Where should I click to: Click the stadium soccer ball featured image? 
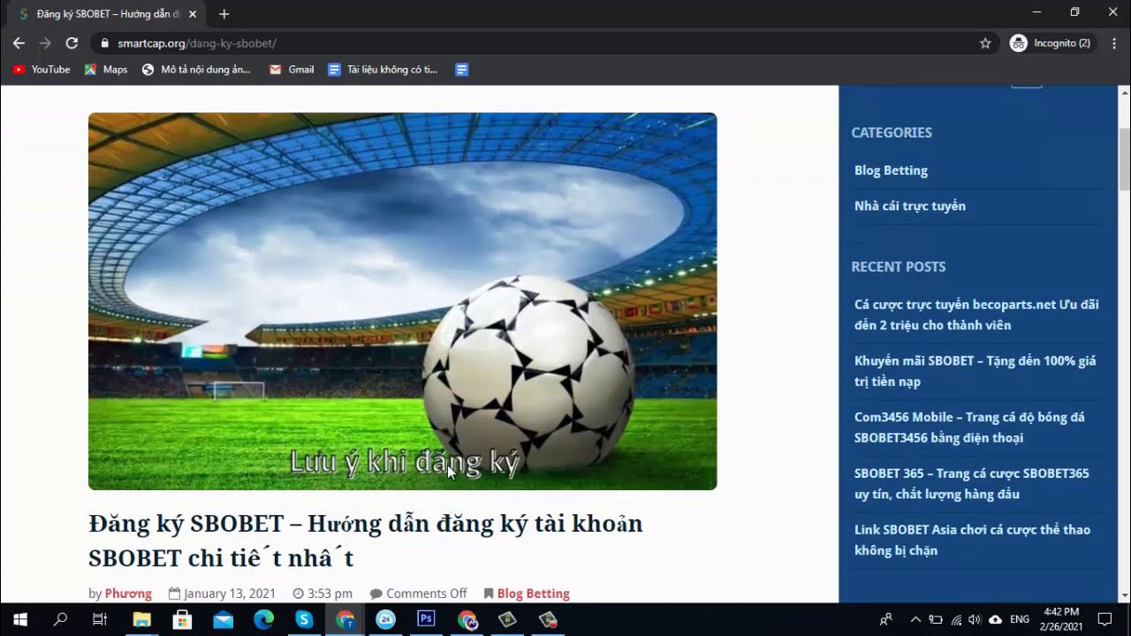coord(402,301)
